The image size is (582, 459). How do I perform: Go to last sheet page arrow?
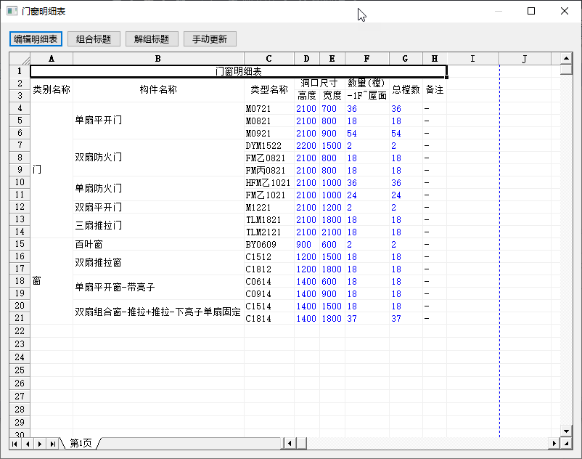(52, 444)
